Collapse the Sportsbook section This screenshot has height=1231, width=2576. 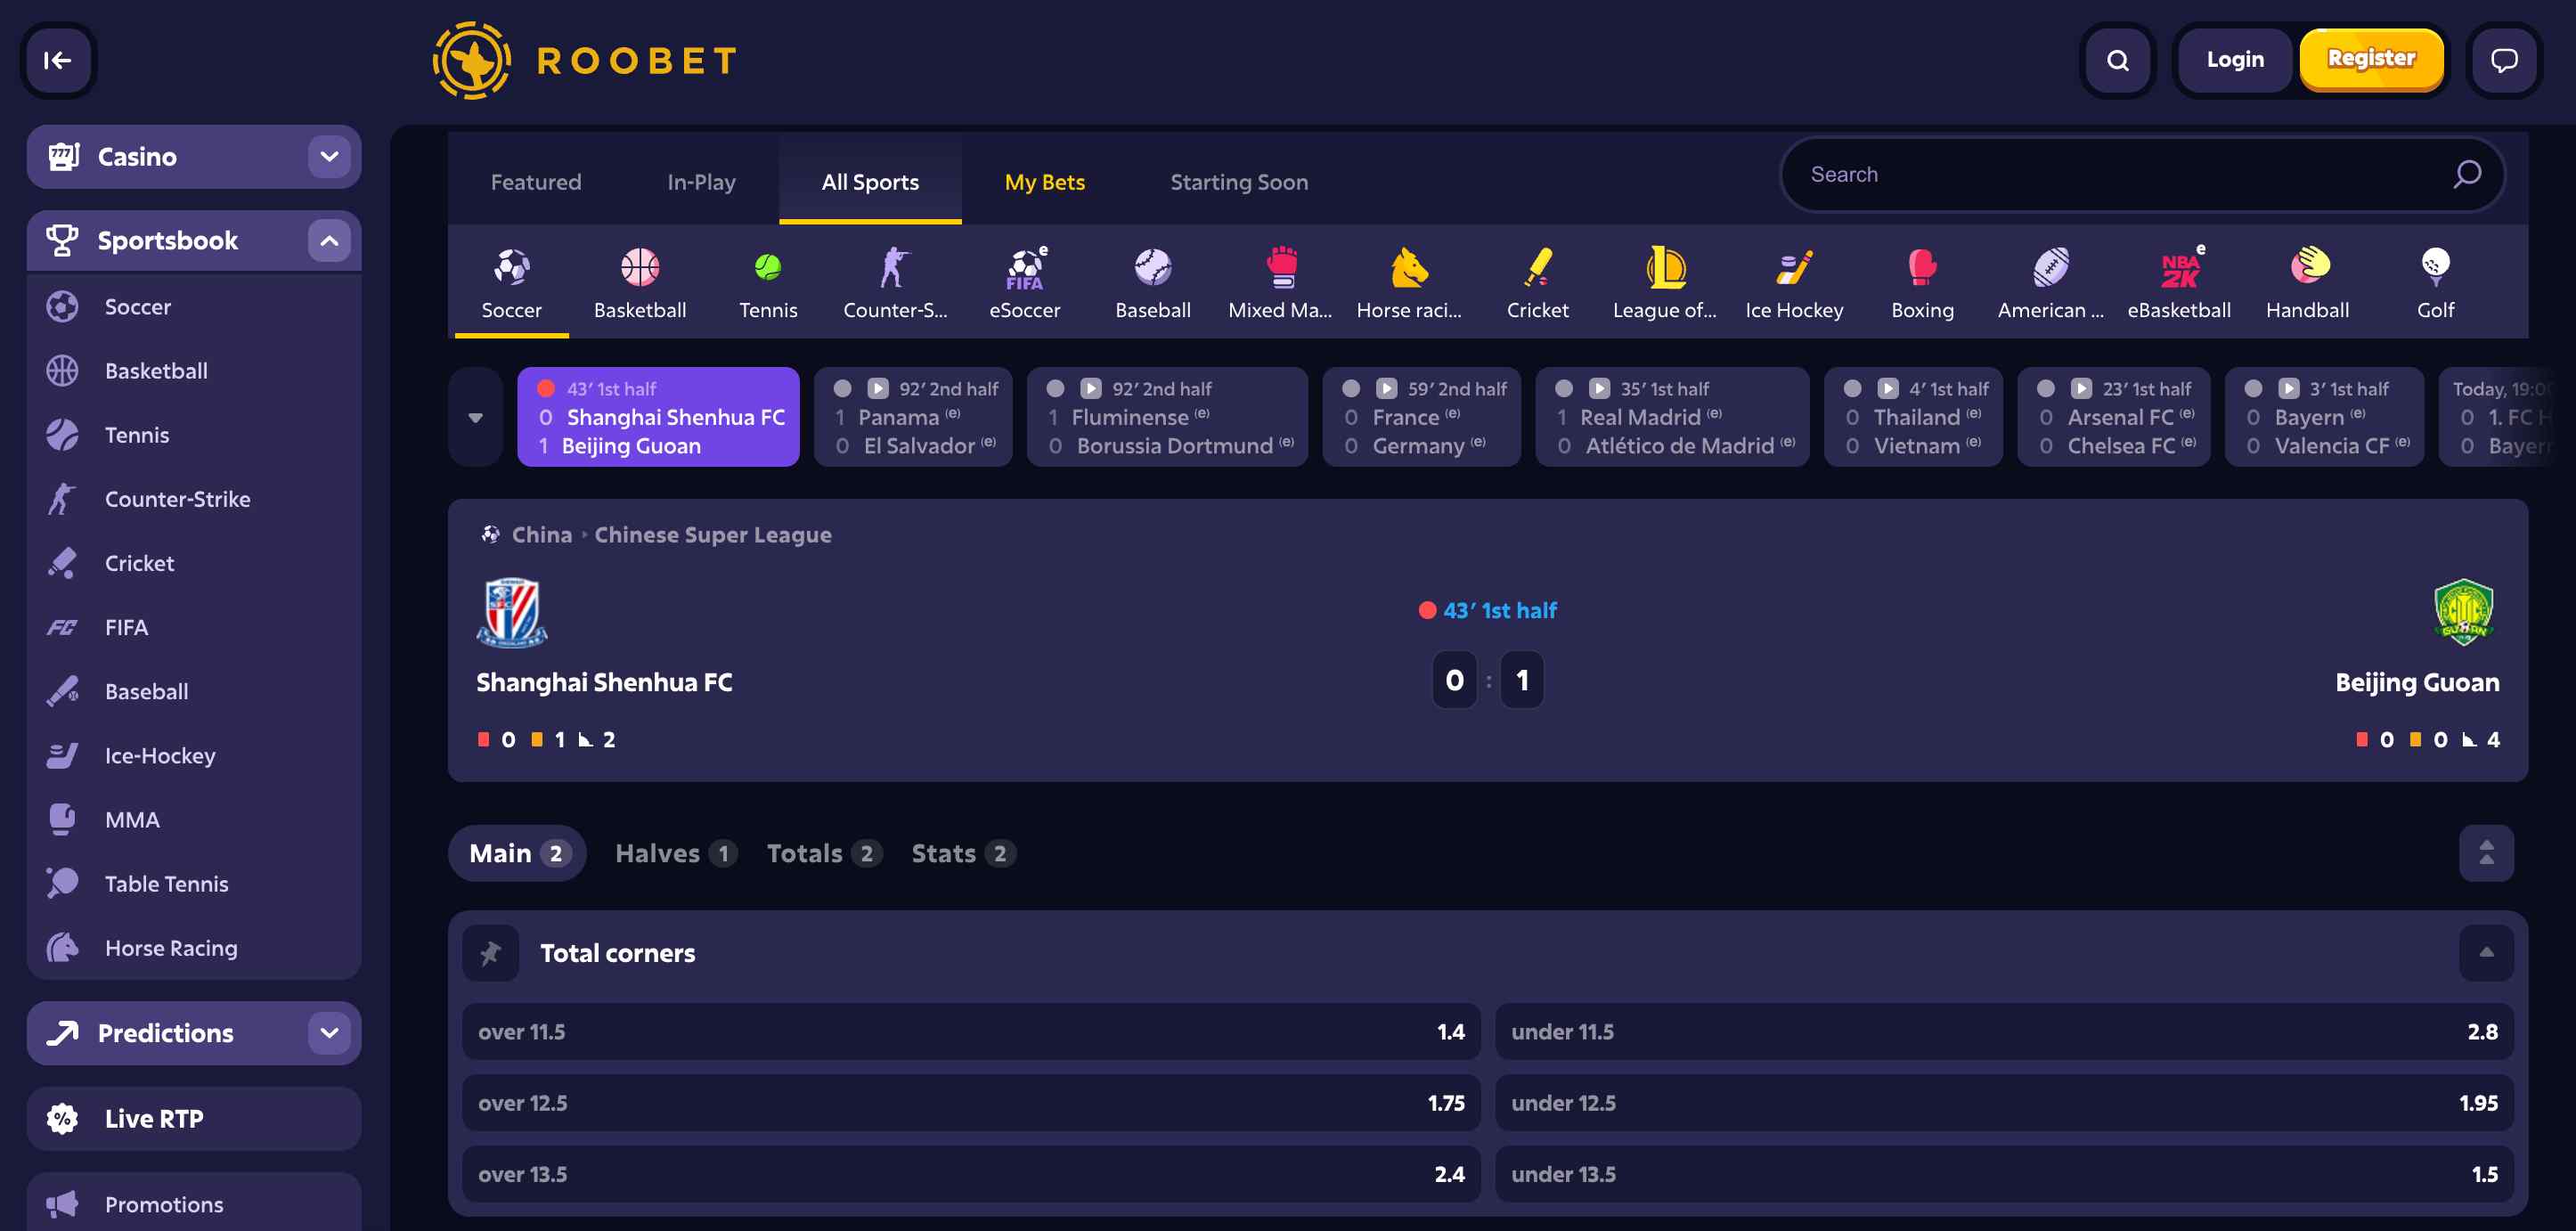[329, 241]
